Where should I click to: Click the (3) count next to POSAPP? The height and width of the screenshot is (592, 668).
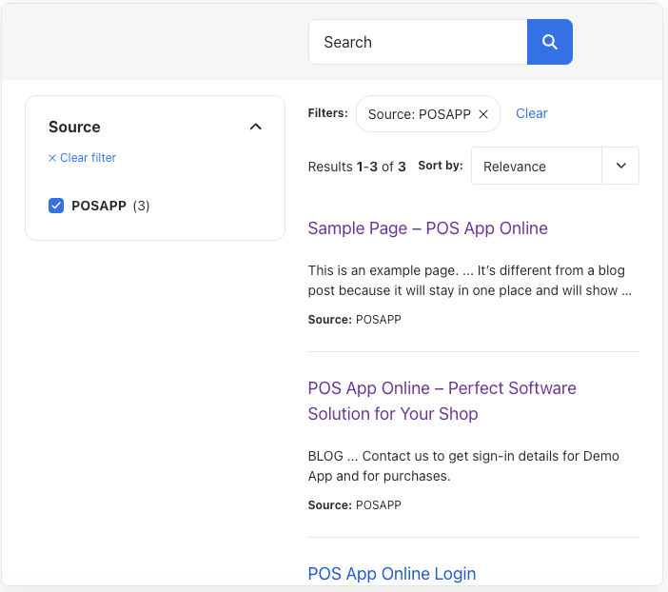pos(141,206)
